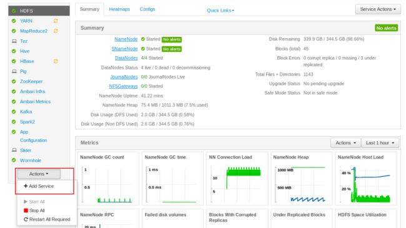Click the laptop client icon next to Pig

coord(14,71)
